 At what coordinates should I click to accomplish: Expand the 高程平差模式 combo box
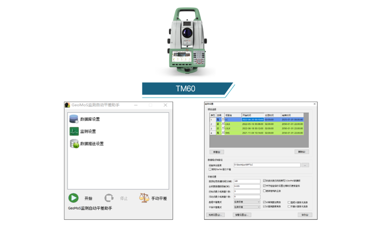[x=247, y=202]
